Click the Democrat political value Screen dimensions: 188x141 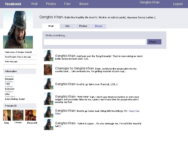[10, 89]
